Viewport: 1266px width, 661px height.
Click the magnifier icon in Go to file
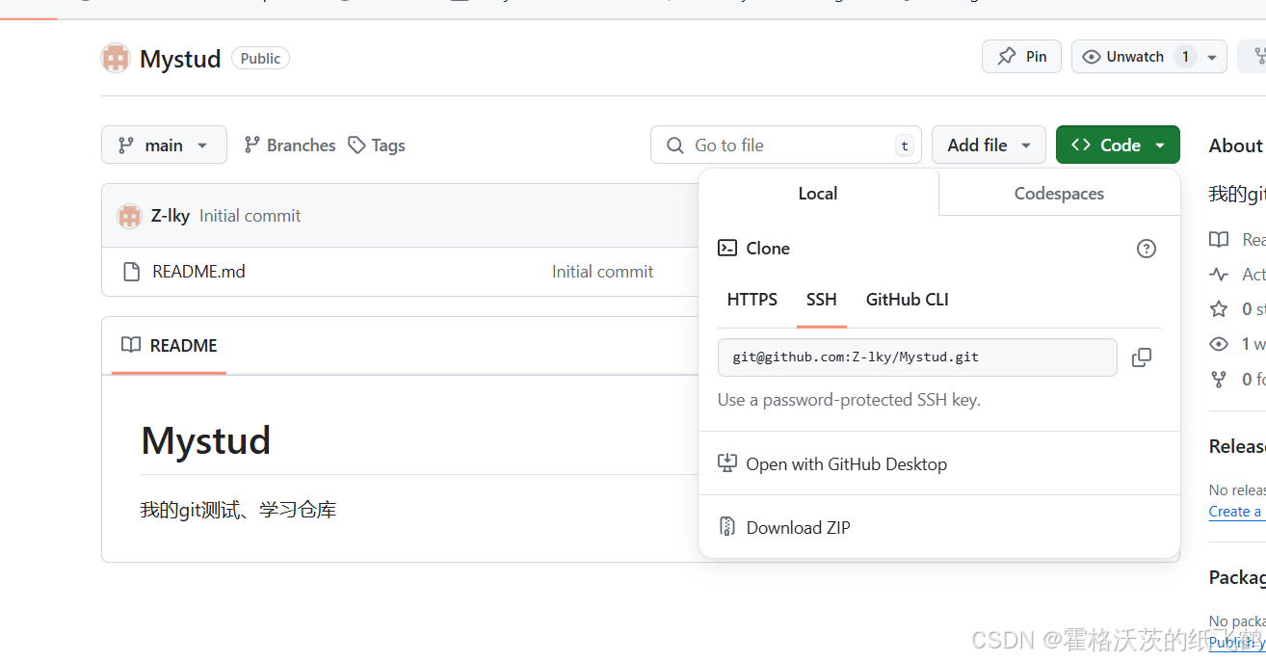pos(675,145)
